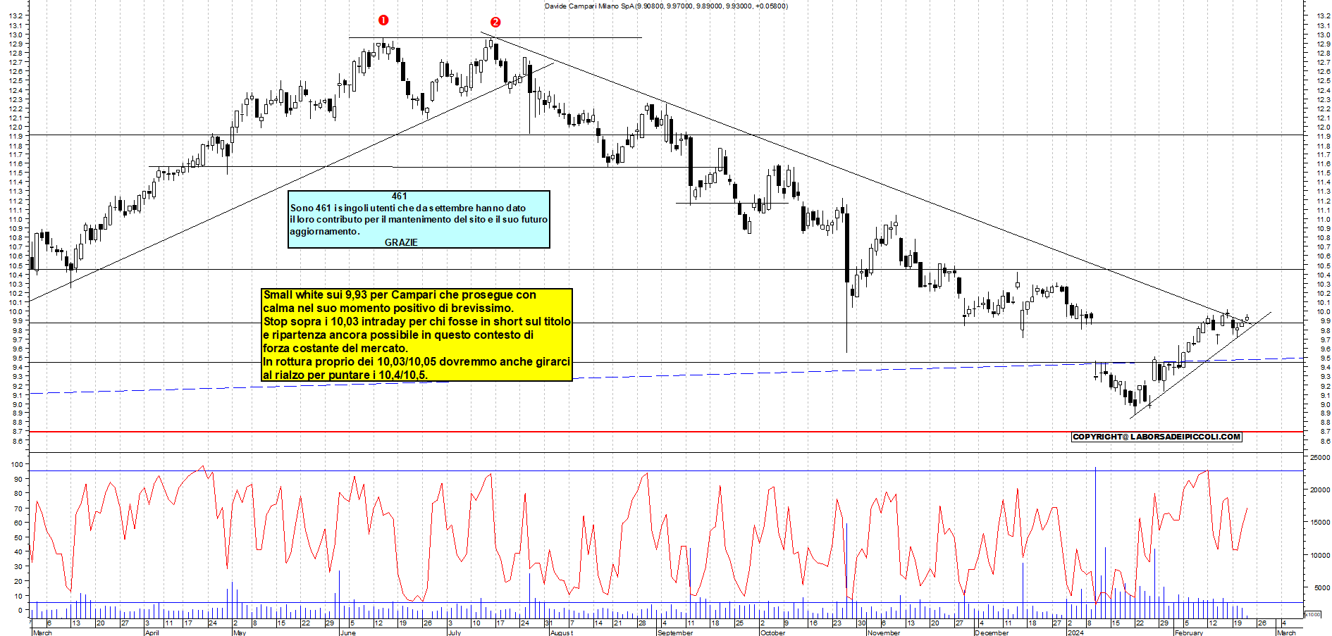Click the 'November' month label on the time axis

pyautogui.click(x=884, y=632)
